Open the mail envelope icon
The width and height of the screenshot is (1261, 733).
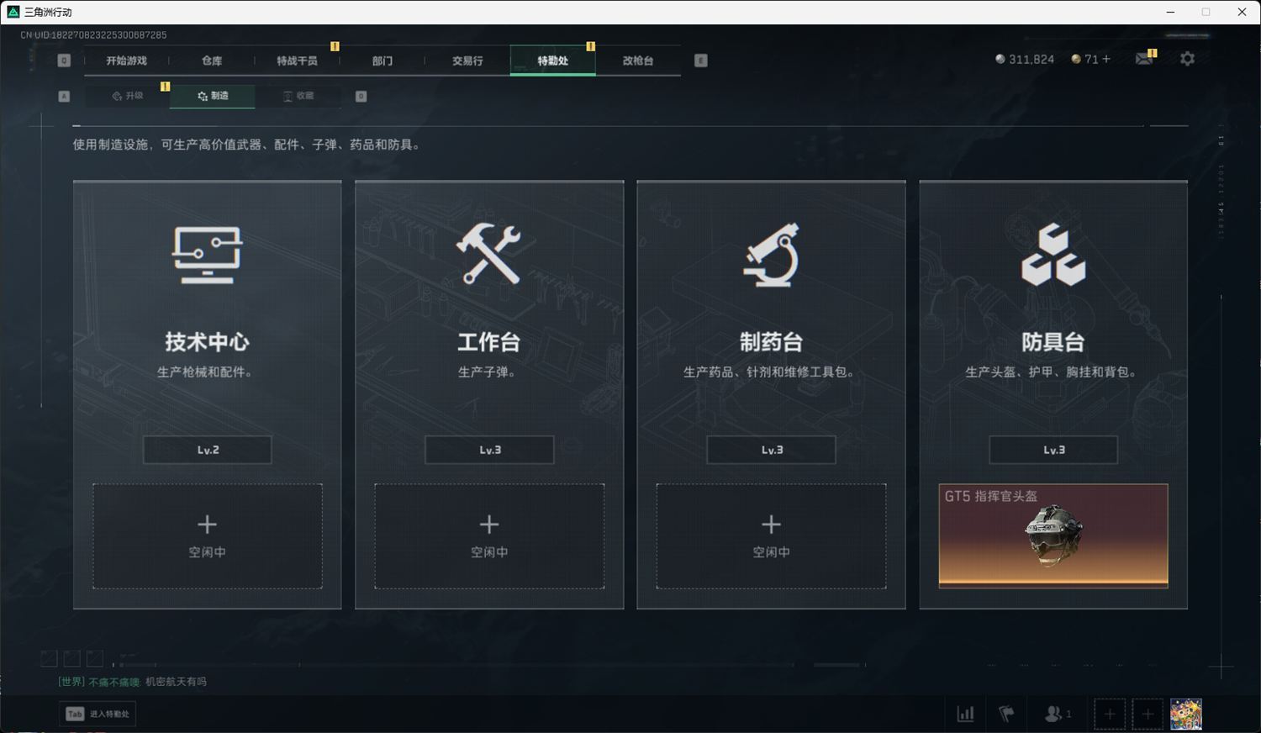(x=1144, y=59)
